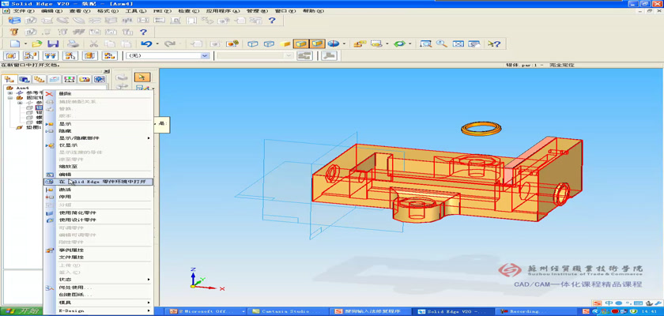664x316 pixels.
Task: Click the Fit view icon
Action: coord(458,43)
